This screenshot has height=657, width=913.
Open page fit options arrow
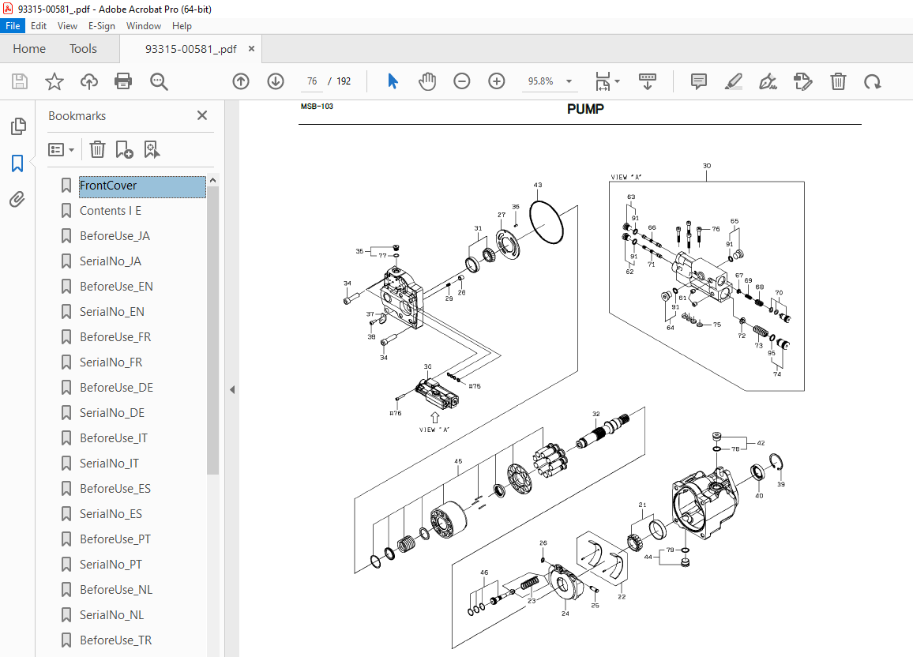pos(617,81)
